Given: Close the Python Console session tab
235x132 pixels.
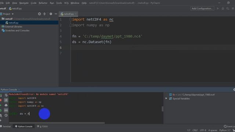Looking at the screenshot, I should click(19, 89).
